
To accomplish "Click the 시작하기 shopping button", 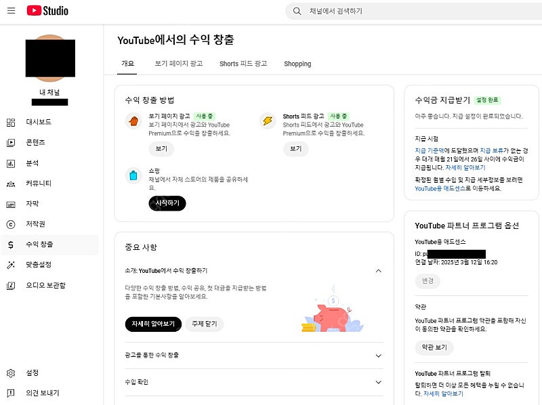I will 167,203.
